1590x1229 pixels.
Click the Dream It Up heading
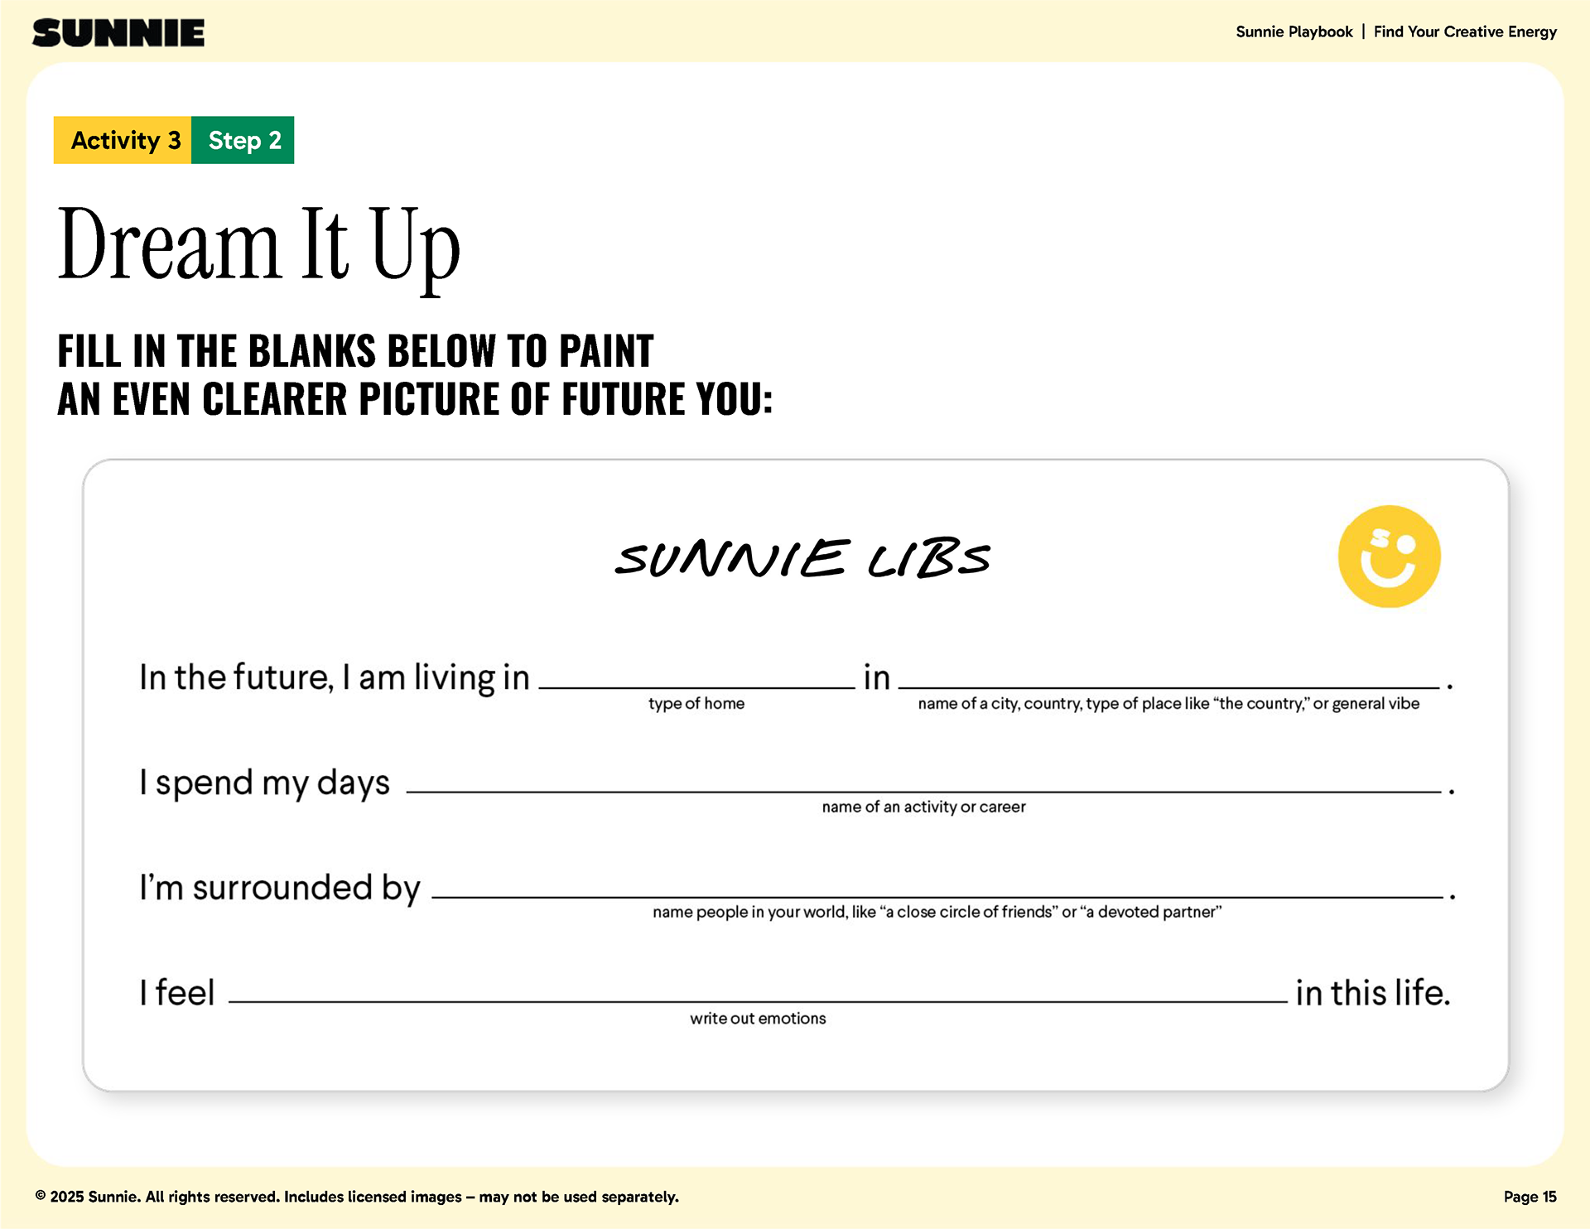pyautogui.click(x=258, y=245)
